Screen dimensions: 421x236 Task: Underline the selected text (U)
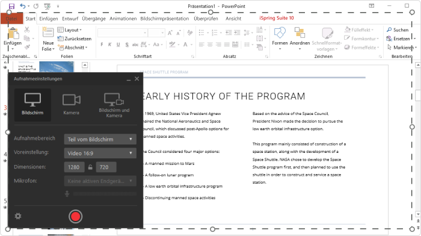tap(118, 45)
